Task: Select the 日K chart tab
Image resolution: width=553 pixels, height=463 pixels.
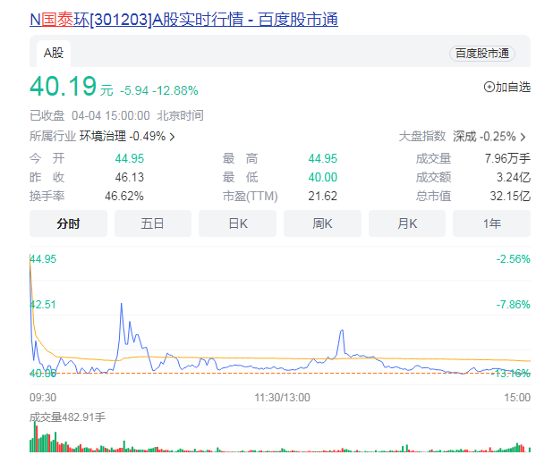Action: pos(237,223)
